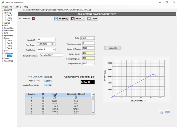Click the Sample Area, in2 field

click(x=88, y=64)
